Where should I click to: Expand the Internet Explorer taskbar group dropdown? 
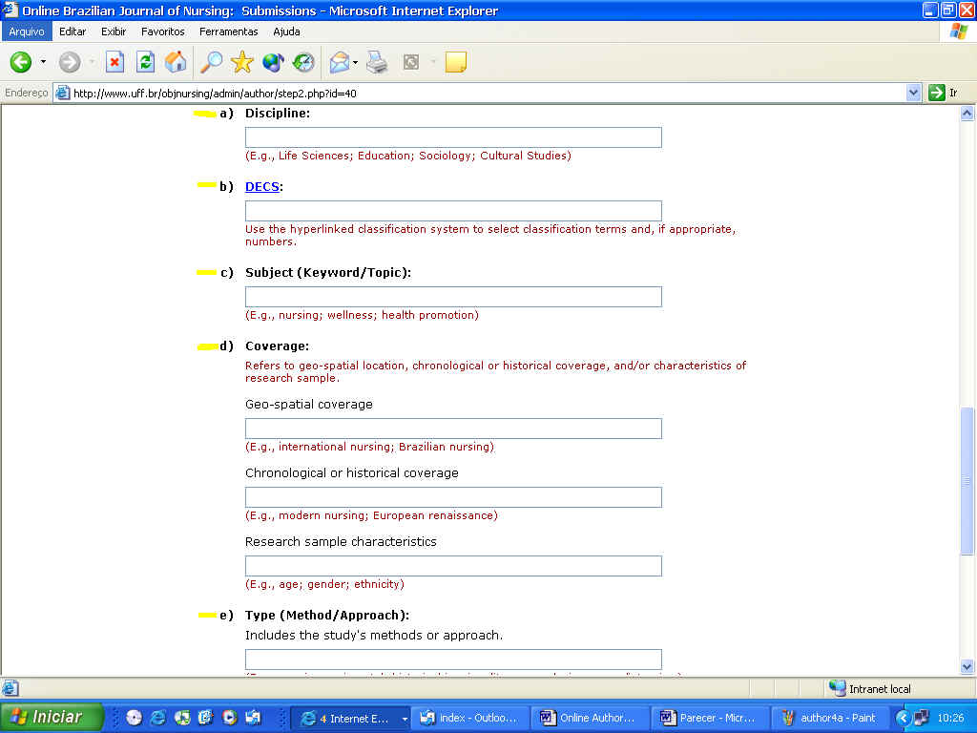[405, 719]
